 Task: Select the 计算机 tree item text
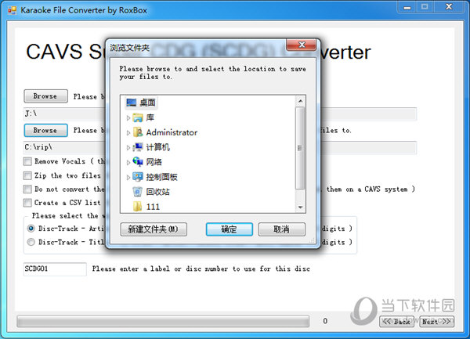point(157,147)
